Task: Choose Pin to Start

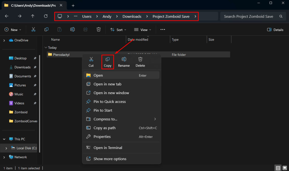Action: [121, 110]
